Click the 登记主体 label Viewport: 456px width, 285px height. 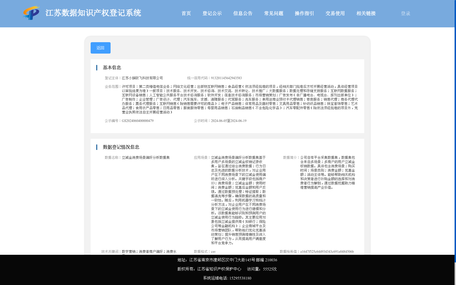(113, 78)
